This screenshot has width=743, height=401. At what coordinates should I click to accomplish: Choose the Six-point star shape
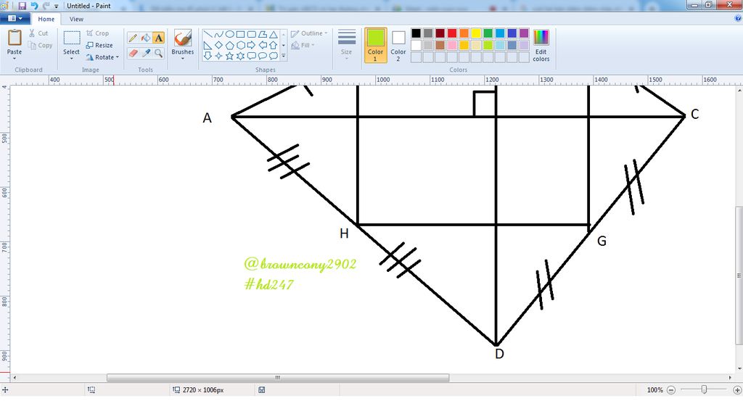(x=240, y=57)
